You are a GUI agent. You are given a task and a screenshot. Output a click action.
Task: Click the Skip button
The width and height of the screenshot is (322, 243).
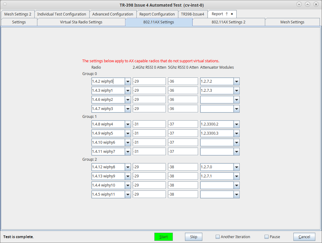click(x=194, y=237)
